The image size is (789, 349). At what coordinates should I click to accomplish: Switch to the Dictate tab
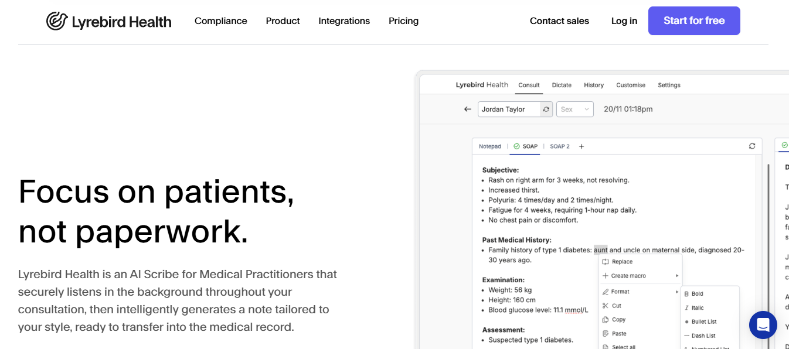[562, 85]
